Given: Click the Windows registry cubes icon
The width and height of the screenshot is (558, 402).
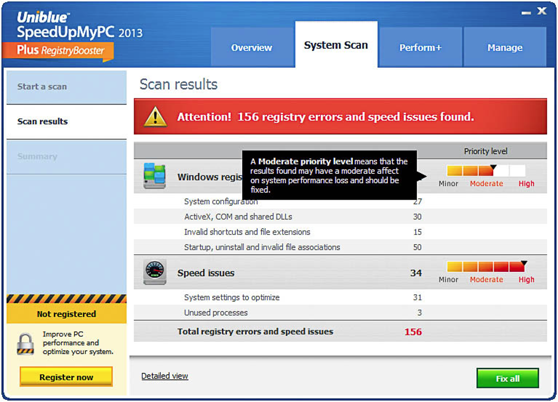Looking at the screenshot, I should point(155,176).
